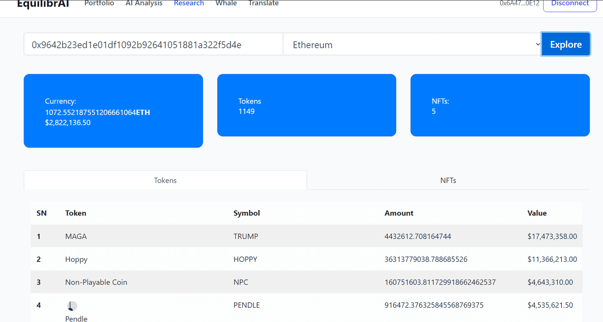Select value $4,643,310.00
The width and height of the screenshot is (603, 322).
click(550, 282)
